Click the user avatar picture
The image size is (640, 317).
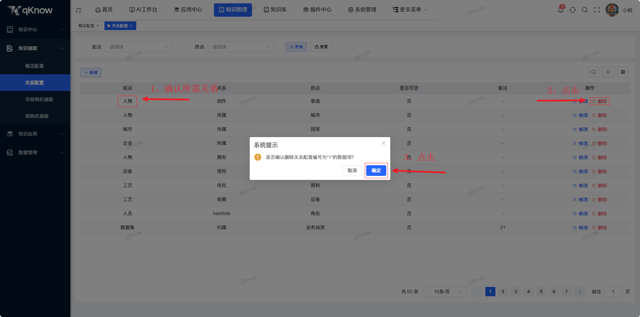coord(612,10)
